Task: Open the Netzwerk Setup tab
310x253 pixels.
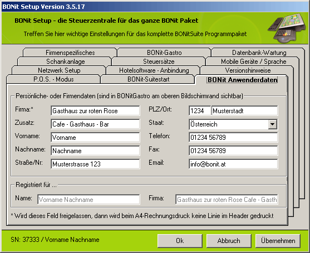Action: 59,70
